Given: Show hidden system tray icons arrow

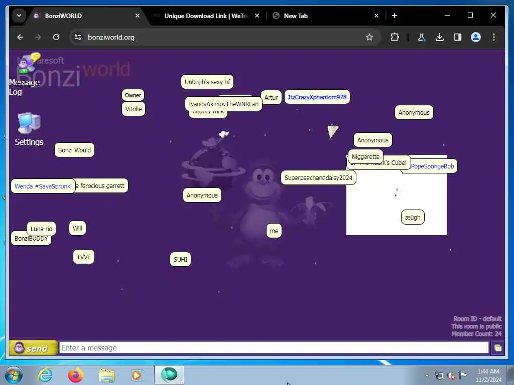Looking at the screenshot, I should coord(427,375).
